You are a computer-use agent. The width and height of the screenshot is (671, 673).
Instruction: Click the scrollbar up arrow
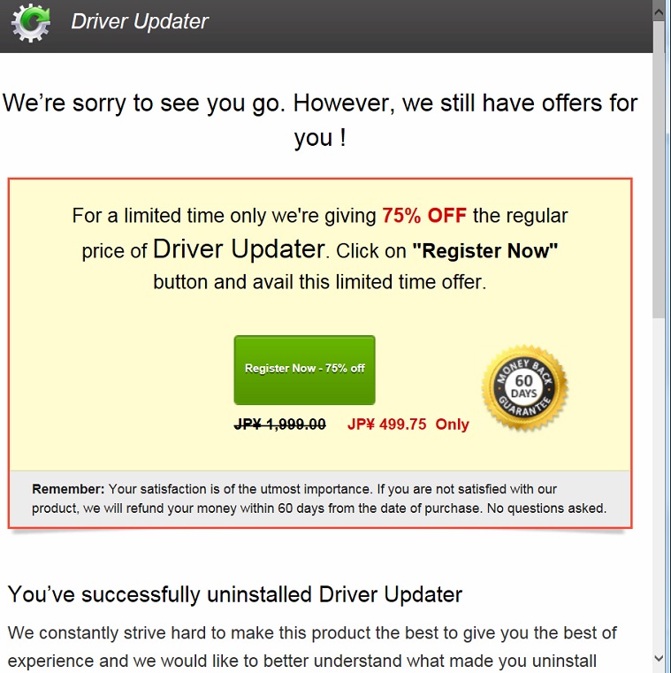[660, 12]
